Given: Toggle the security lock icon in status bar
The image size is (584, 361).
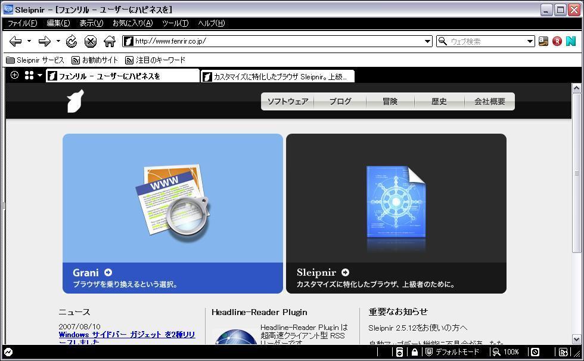Looking at the screenshot, I should click(x=414, y=352).
